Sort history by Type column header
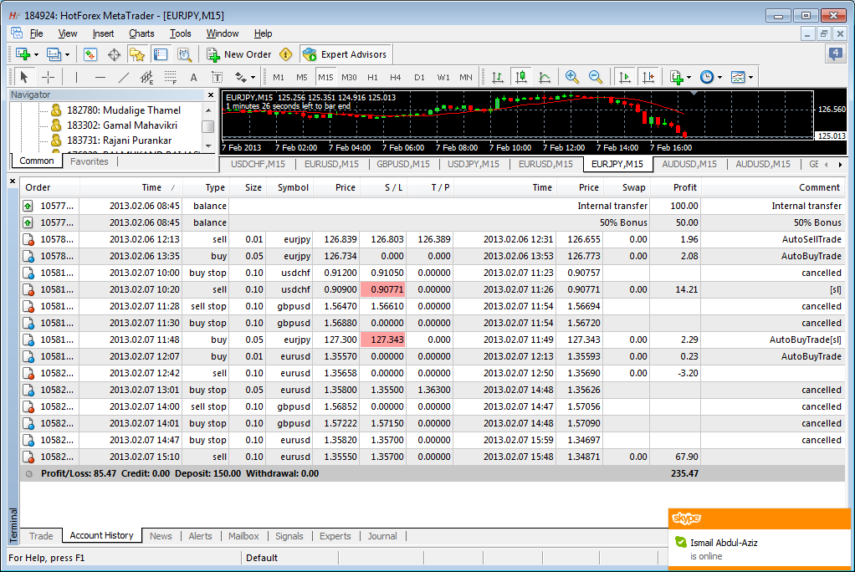Screen dimensions: 855x572 pos(205,187)
